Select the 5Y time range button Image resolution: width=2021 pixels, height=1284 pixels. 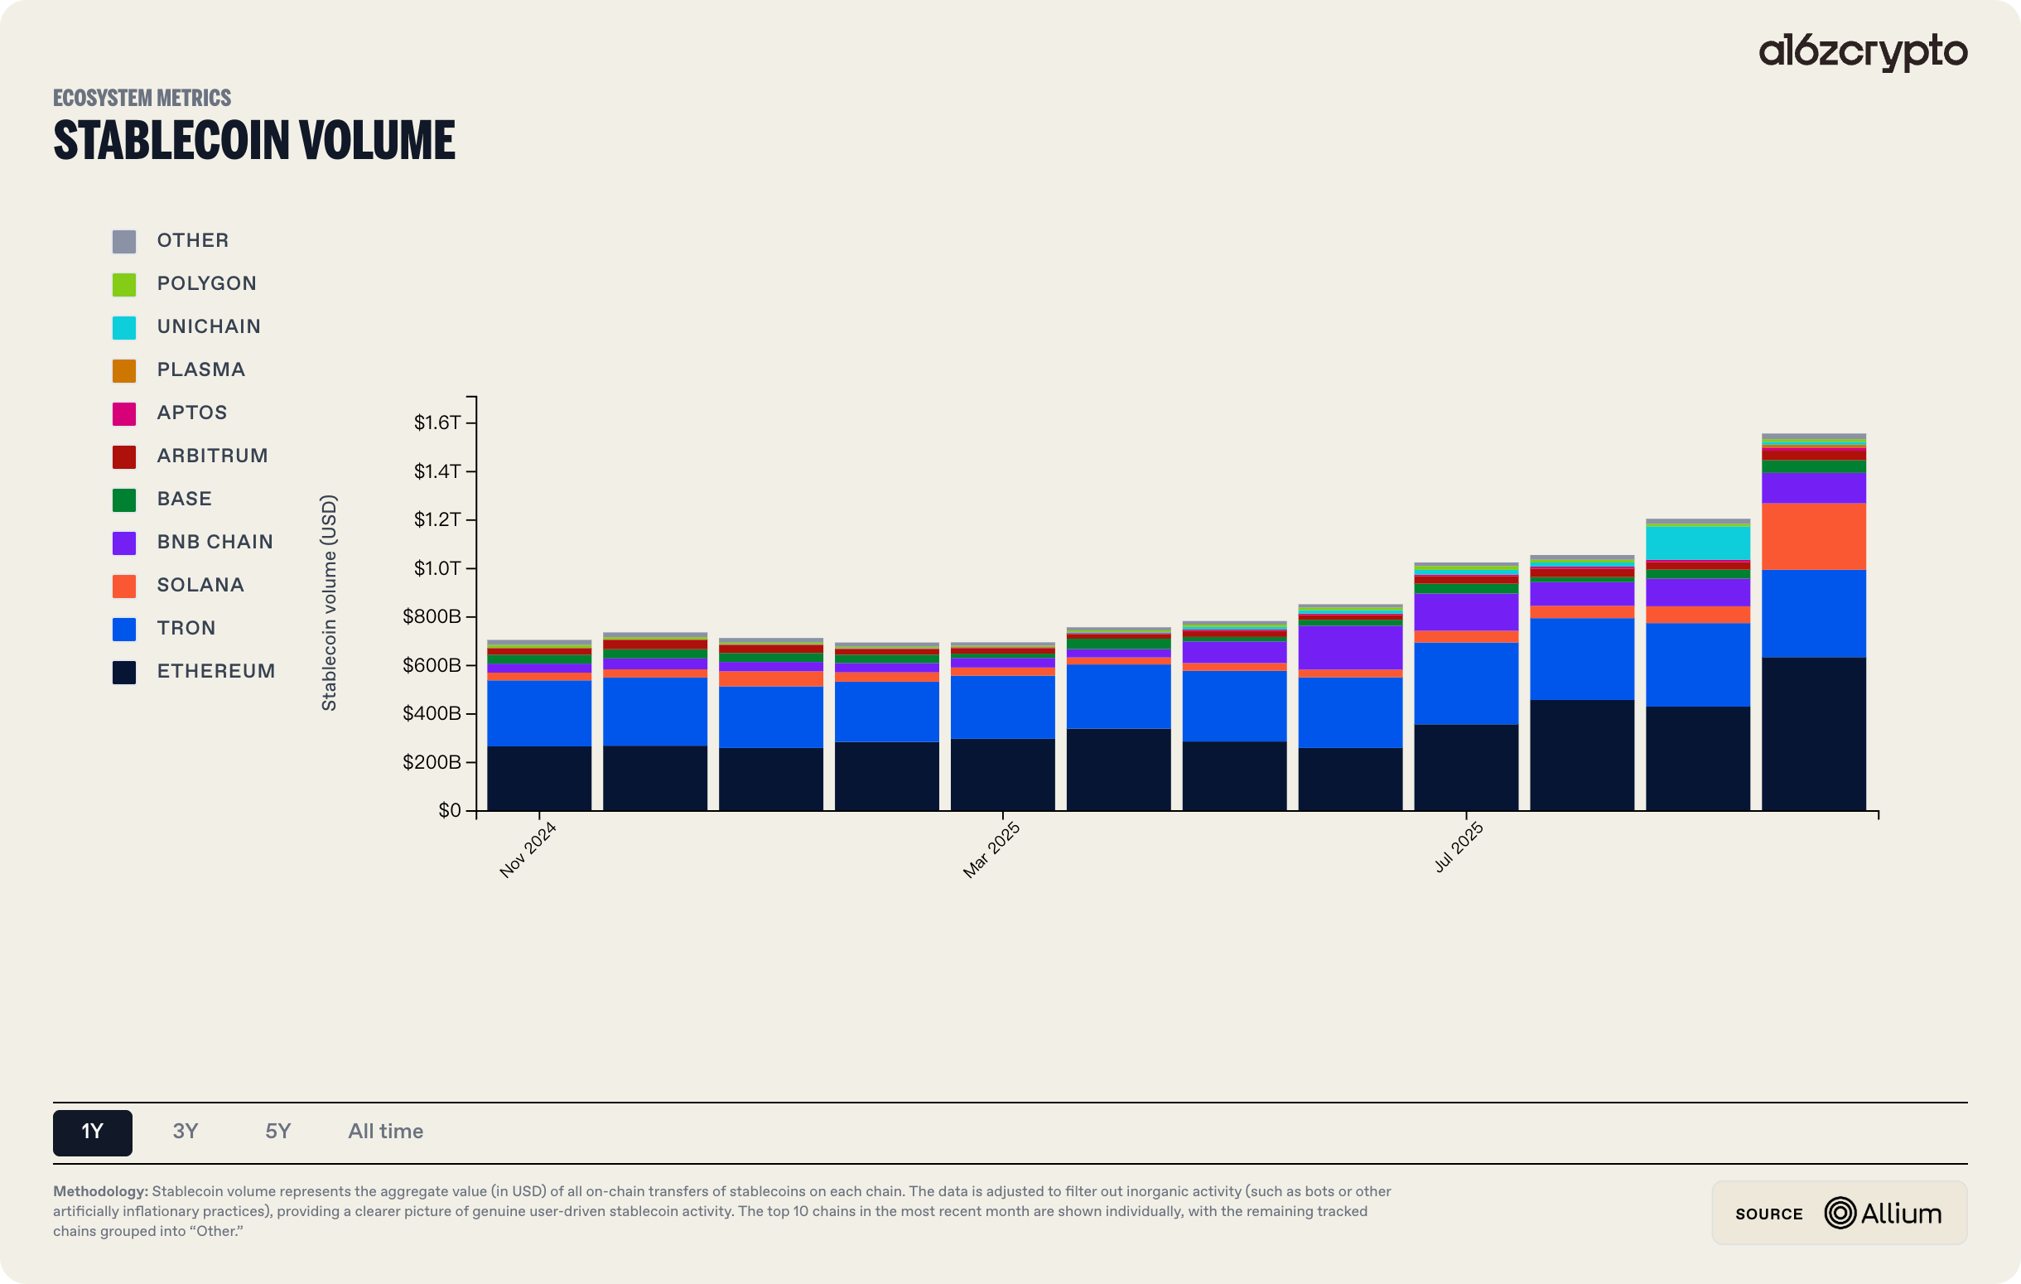[277, 1132]
